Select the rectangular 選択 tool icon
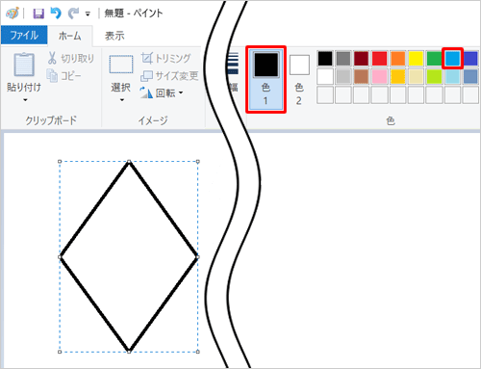The width and height of the screenshot is (481, 369). tap(121, 65)
